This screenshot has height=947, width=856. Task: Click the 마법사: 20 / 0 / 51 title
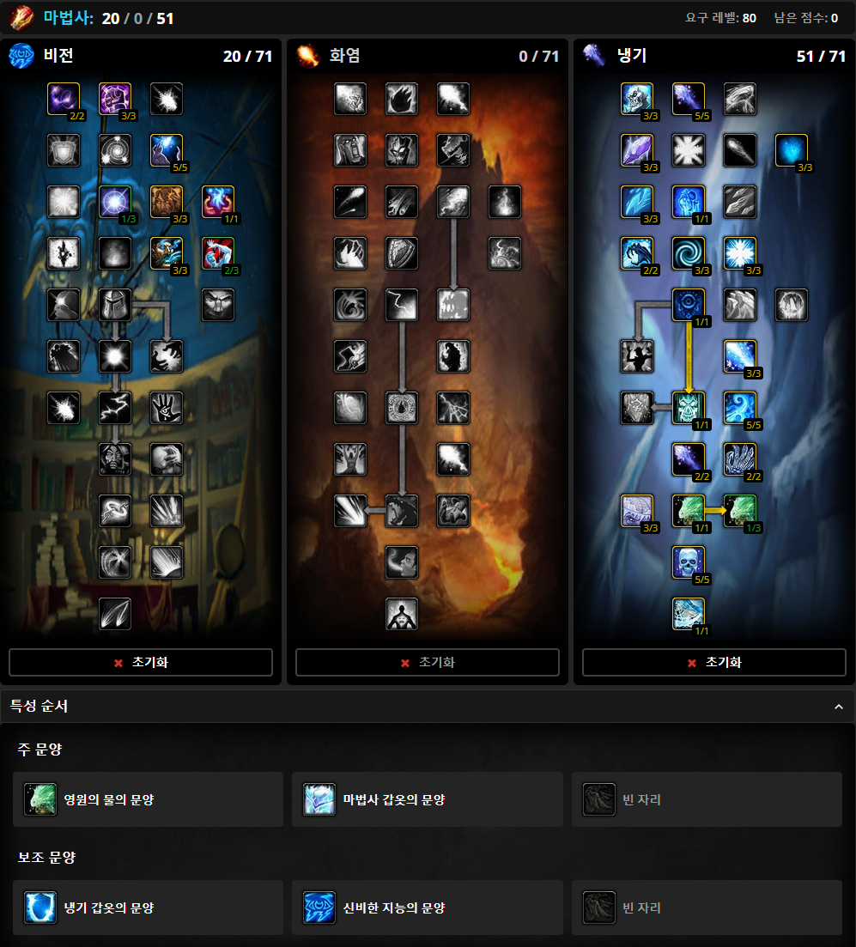(108, 18)
